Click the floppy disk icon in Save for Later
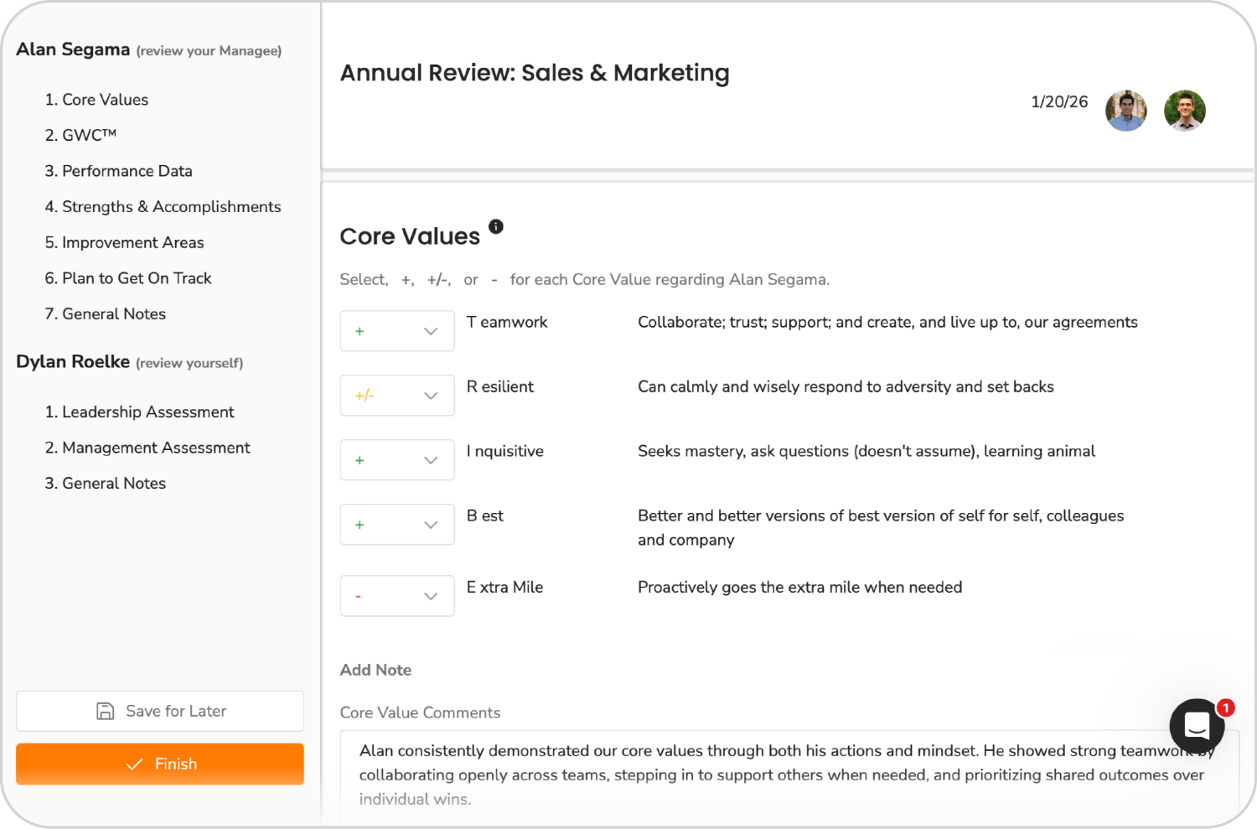Viewport: 1257px width, 829px height. pos(105,711)
